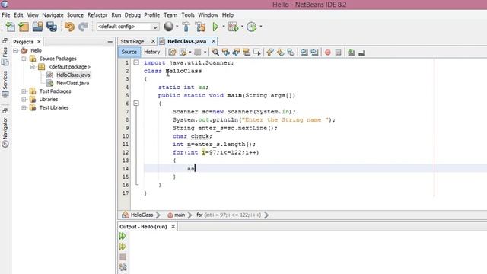Click the globe browser icon in toolbar

(169, 27)
